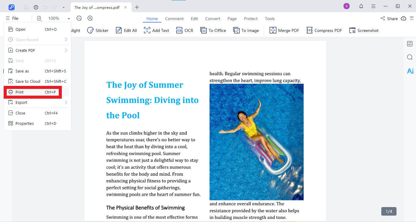Expand the zoom level dropdown arrow

[69, 19]
